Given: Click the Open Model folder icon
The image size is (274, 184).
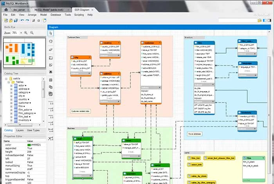Looking at the screenshot, I should (x=11, y=20).
